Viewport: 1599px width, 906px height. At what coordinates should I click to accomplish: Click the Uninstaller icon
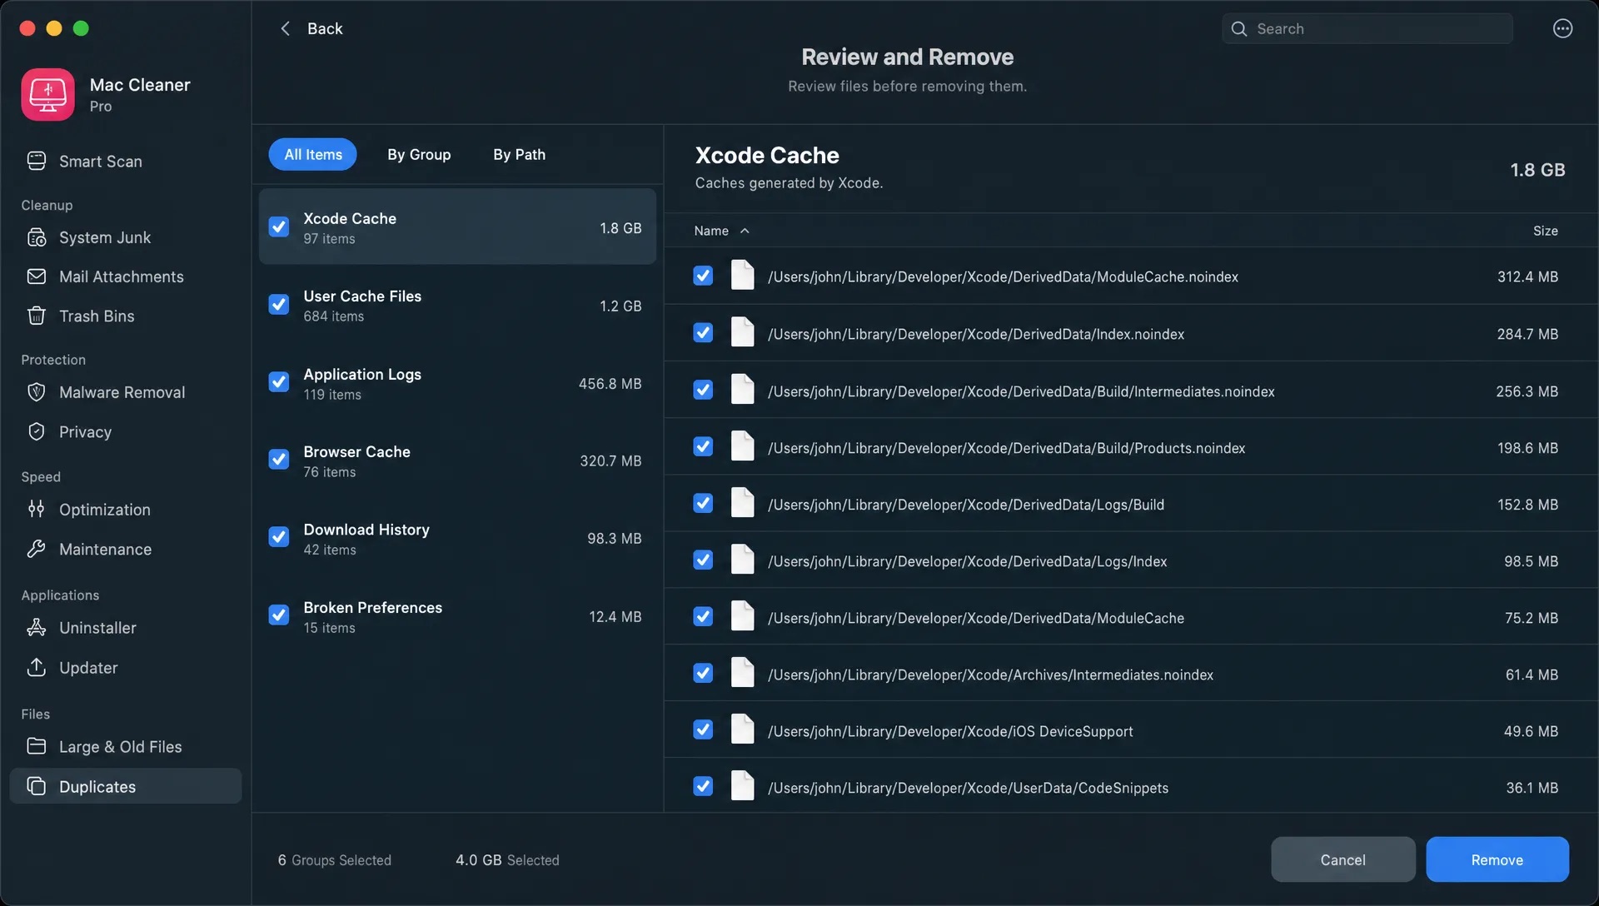(x=37, y=627)
